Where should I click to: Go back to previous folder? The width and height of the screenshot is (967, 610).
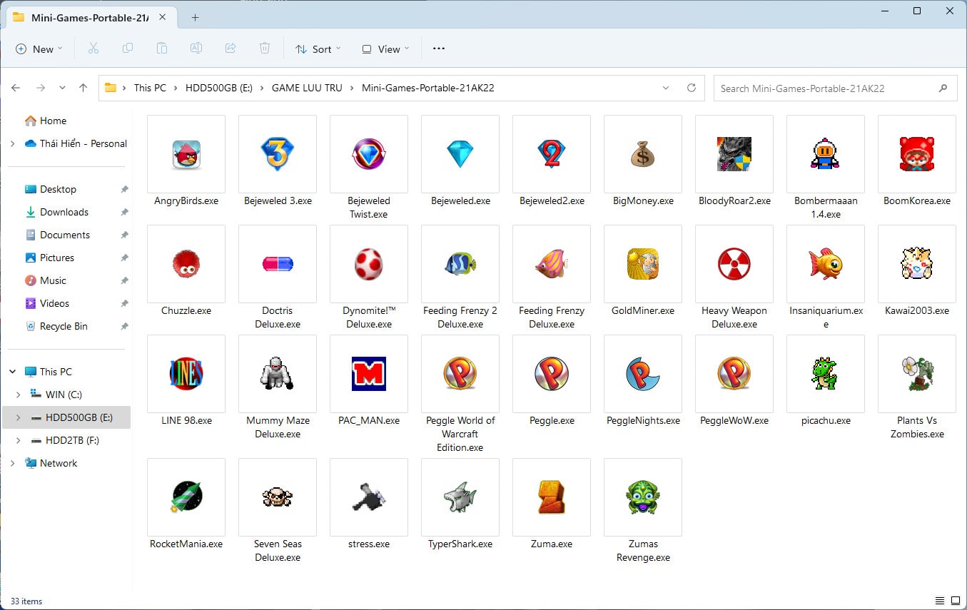click(16, 88)
